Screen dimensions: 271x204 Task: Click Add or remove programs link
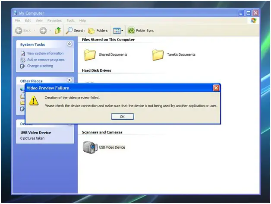[45, 60]
